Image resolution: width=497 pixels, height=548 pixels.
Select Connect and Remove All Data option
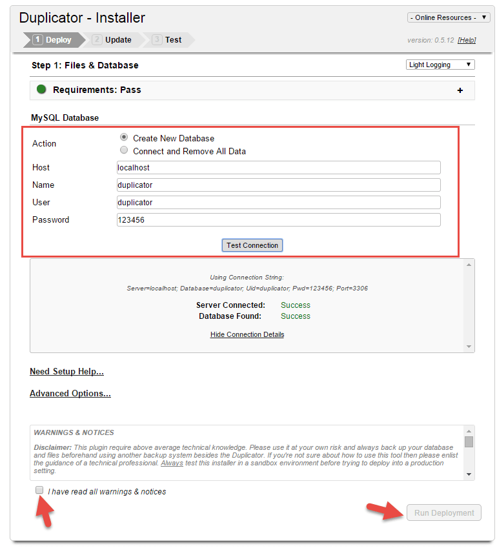coord(124,150)
